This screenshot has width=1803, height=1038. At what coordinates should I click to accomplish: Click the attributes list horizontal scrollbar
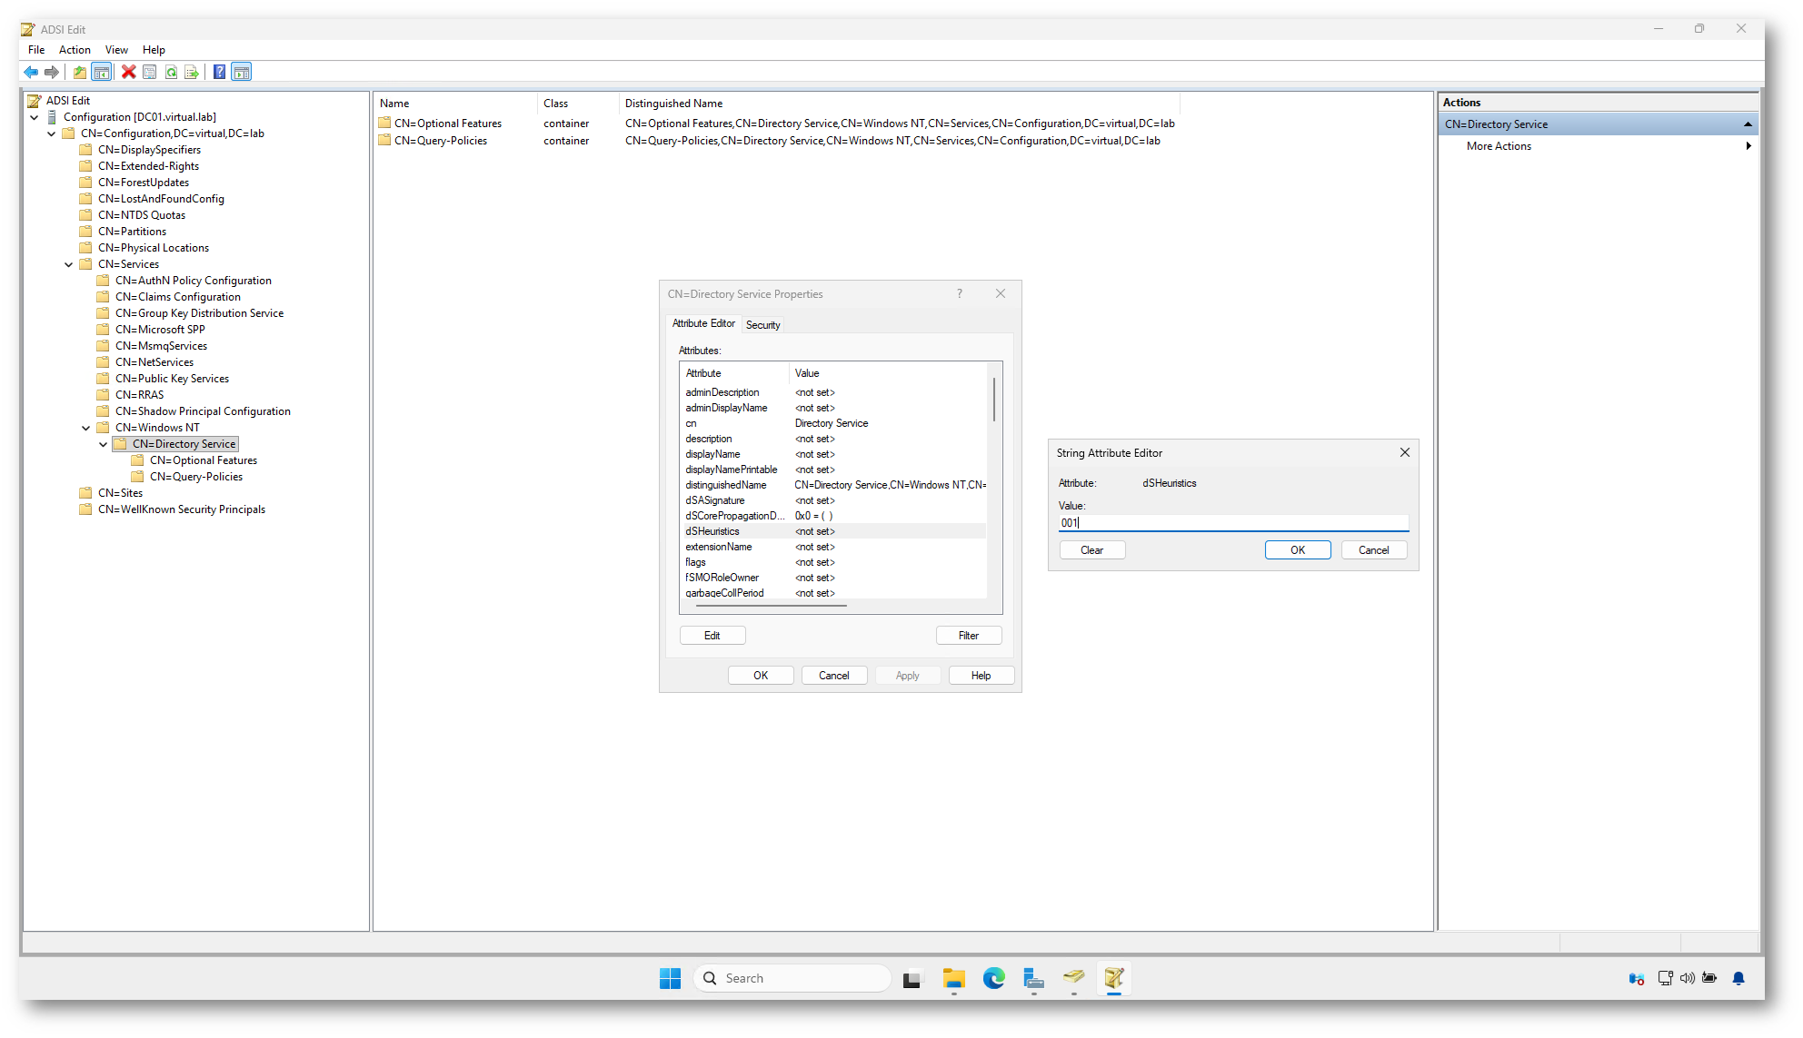point(770,605)
